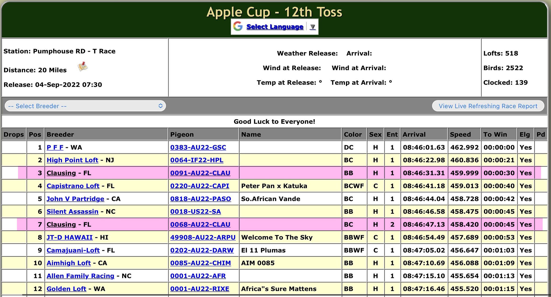Click High Point Loft breeder link
This screenshot has width=551, height=297.
[x=72, y=160]
